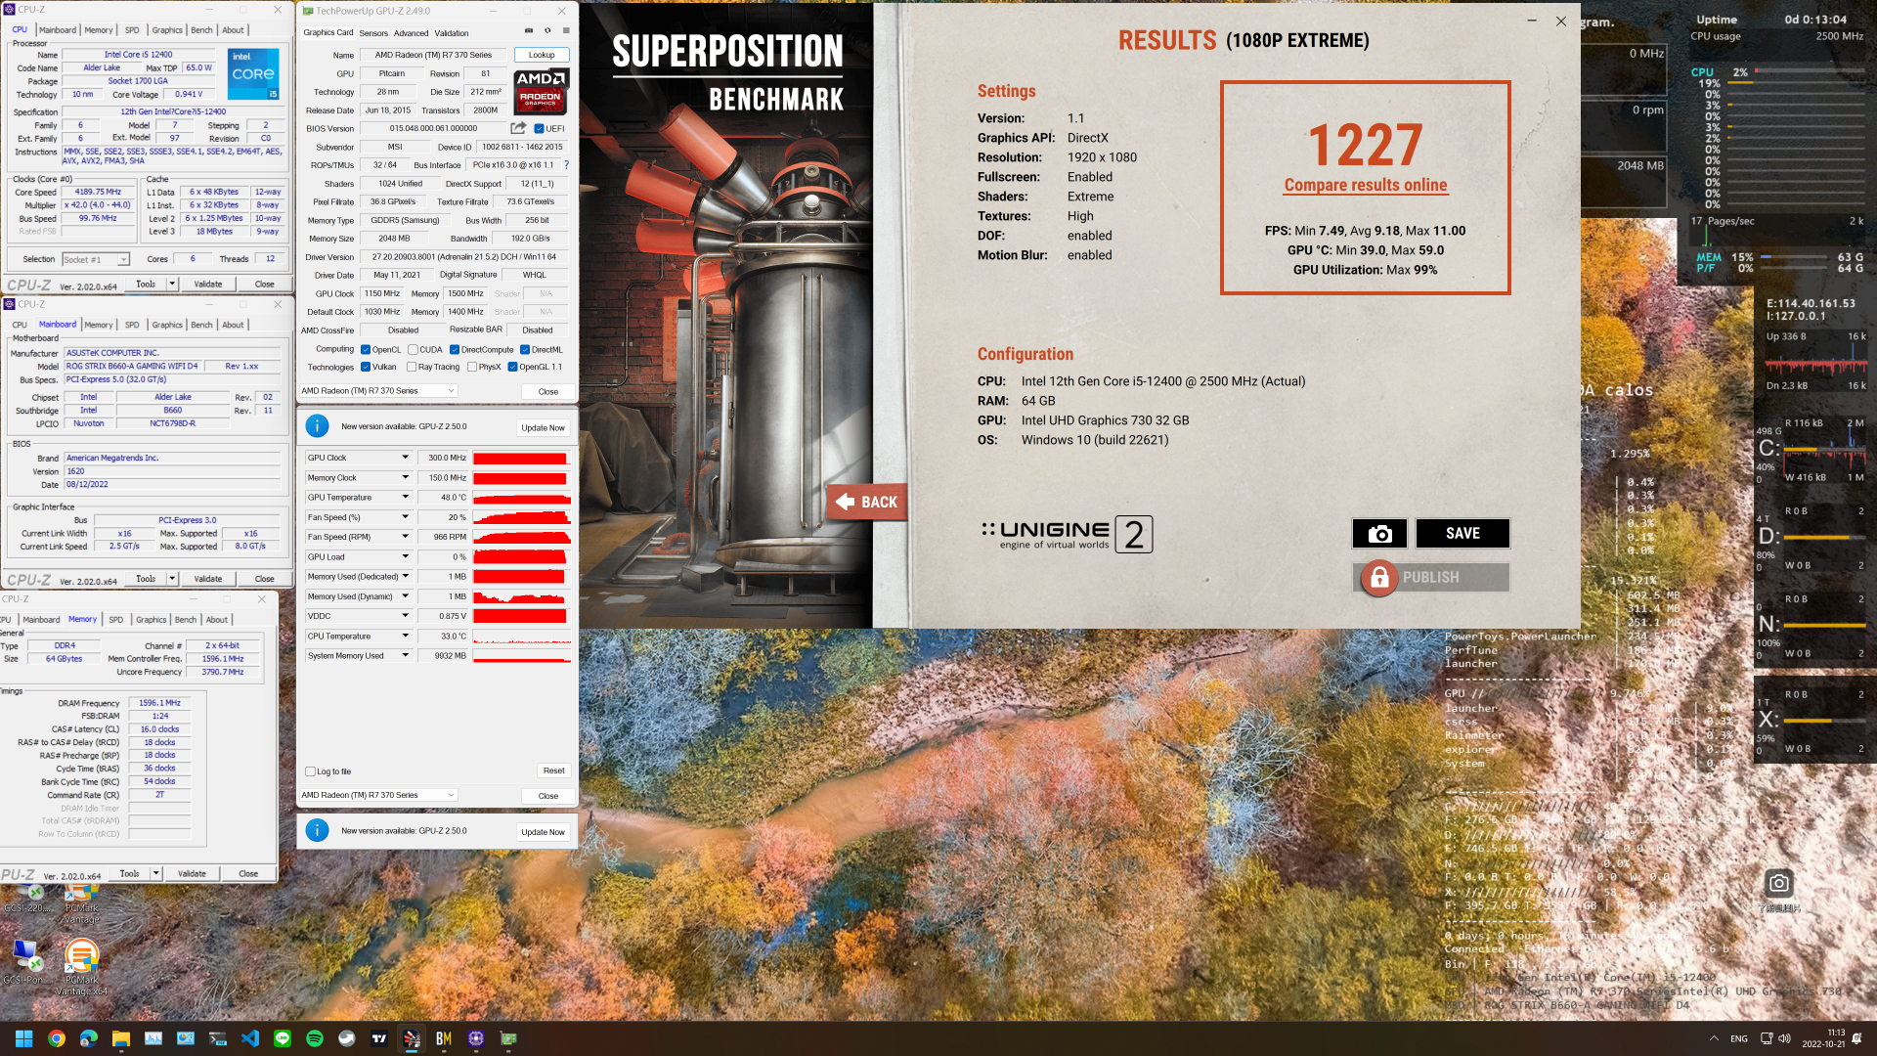The image size is (1877, 1056).
Task: Open Bench tab in middle CPU-Z window
Action: (201, 325)
